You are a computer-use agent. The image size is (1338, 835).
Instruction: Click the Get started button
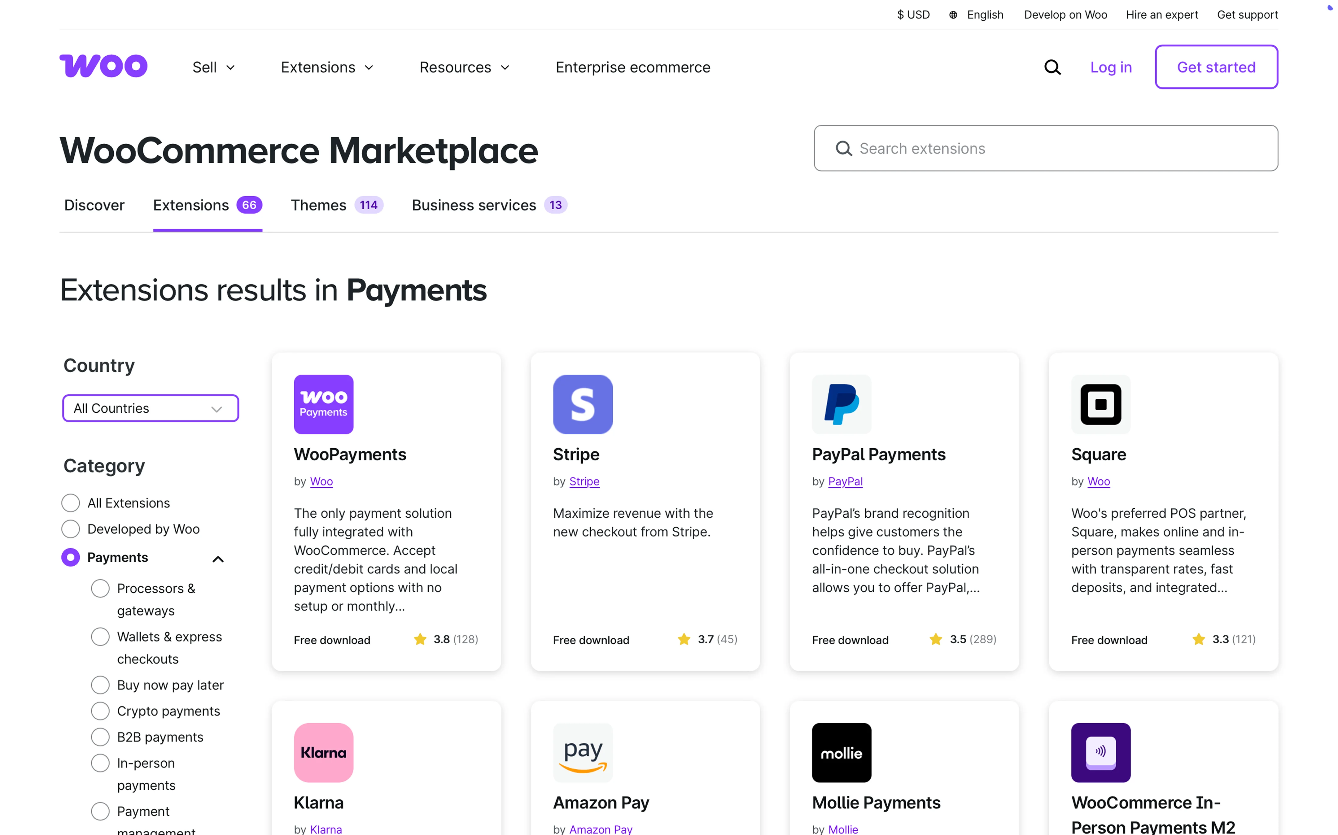(x=1216, y=67)
